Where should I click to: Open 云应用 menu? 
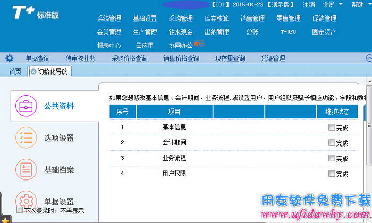click(x=145, y=45)
